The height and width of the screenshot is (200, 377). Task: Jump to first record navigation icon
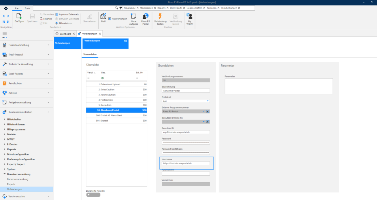coord(4,22)
